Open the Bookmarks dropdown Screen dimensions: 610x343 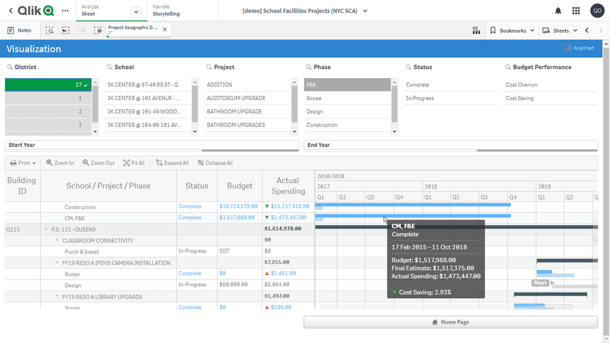[512, 31]
